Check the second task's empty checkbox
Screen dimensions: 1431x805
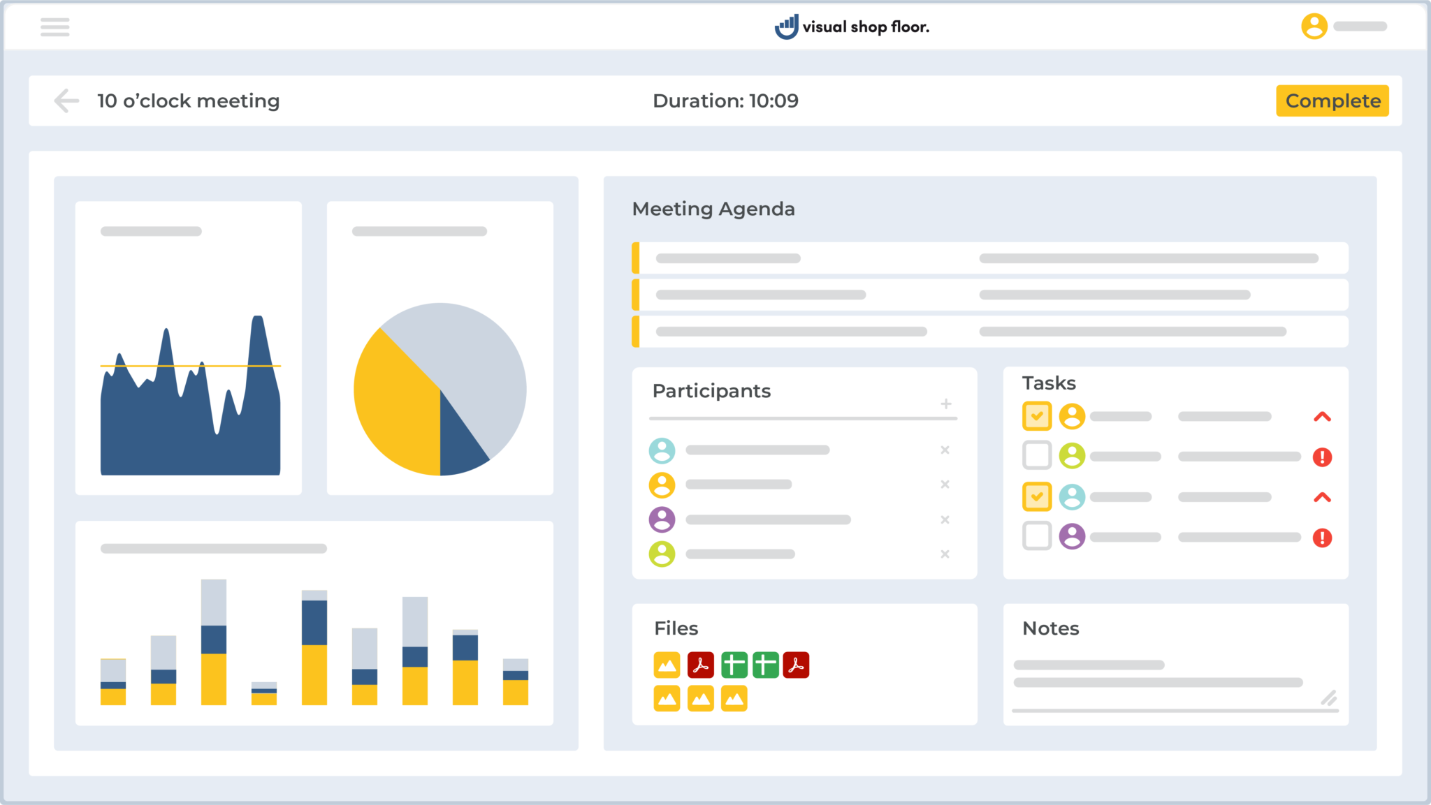pyautogui.click(x=1037, y=455)
